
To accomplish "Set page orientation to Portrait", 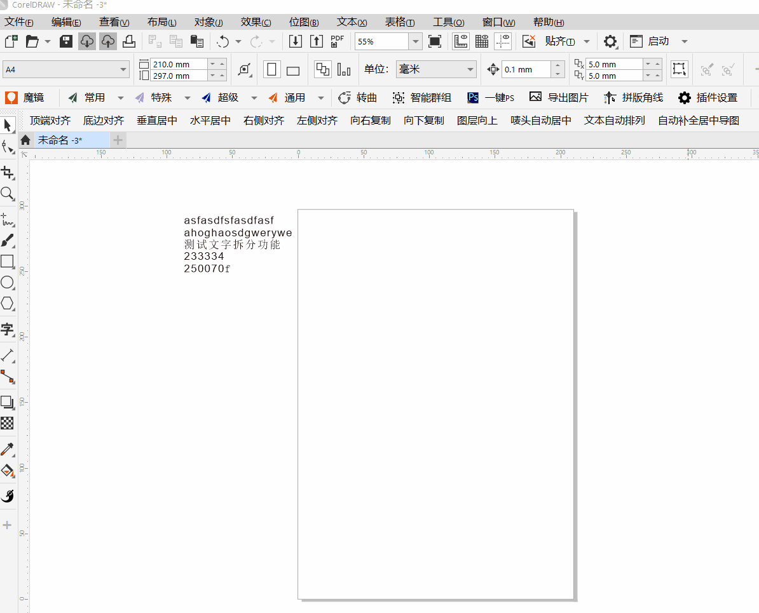I will [272, 69].
